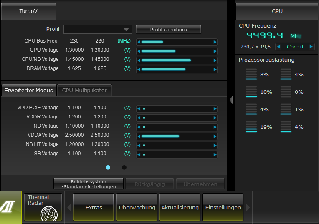Image resolution: width=319 pixels, height=224 pixels.
Task: Click the 19% processor load value
Action: point(266,127)
